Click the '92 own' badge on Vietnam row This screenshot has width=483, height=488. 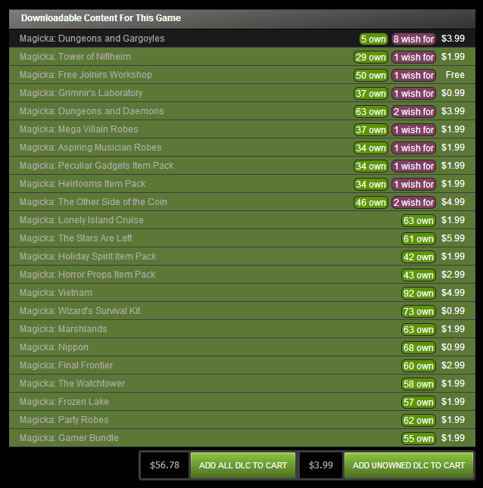(419, 293)
